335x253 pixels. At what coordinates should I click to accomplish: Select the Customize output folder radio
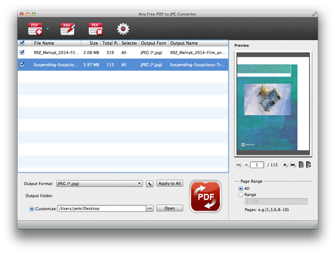(32, 209)
